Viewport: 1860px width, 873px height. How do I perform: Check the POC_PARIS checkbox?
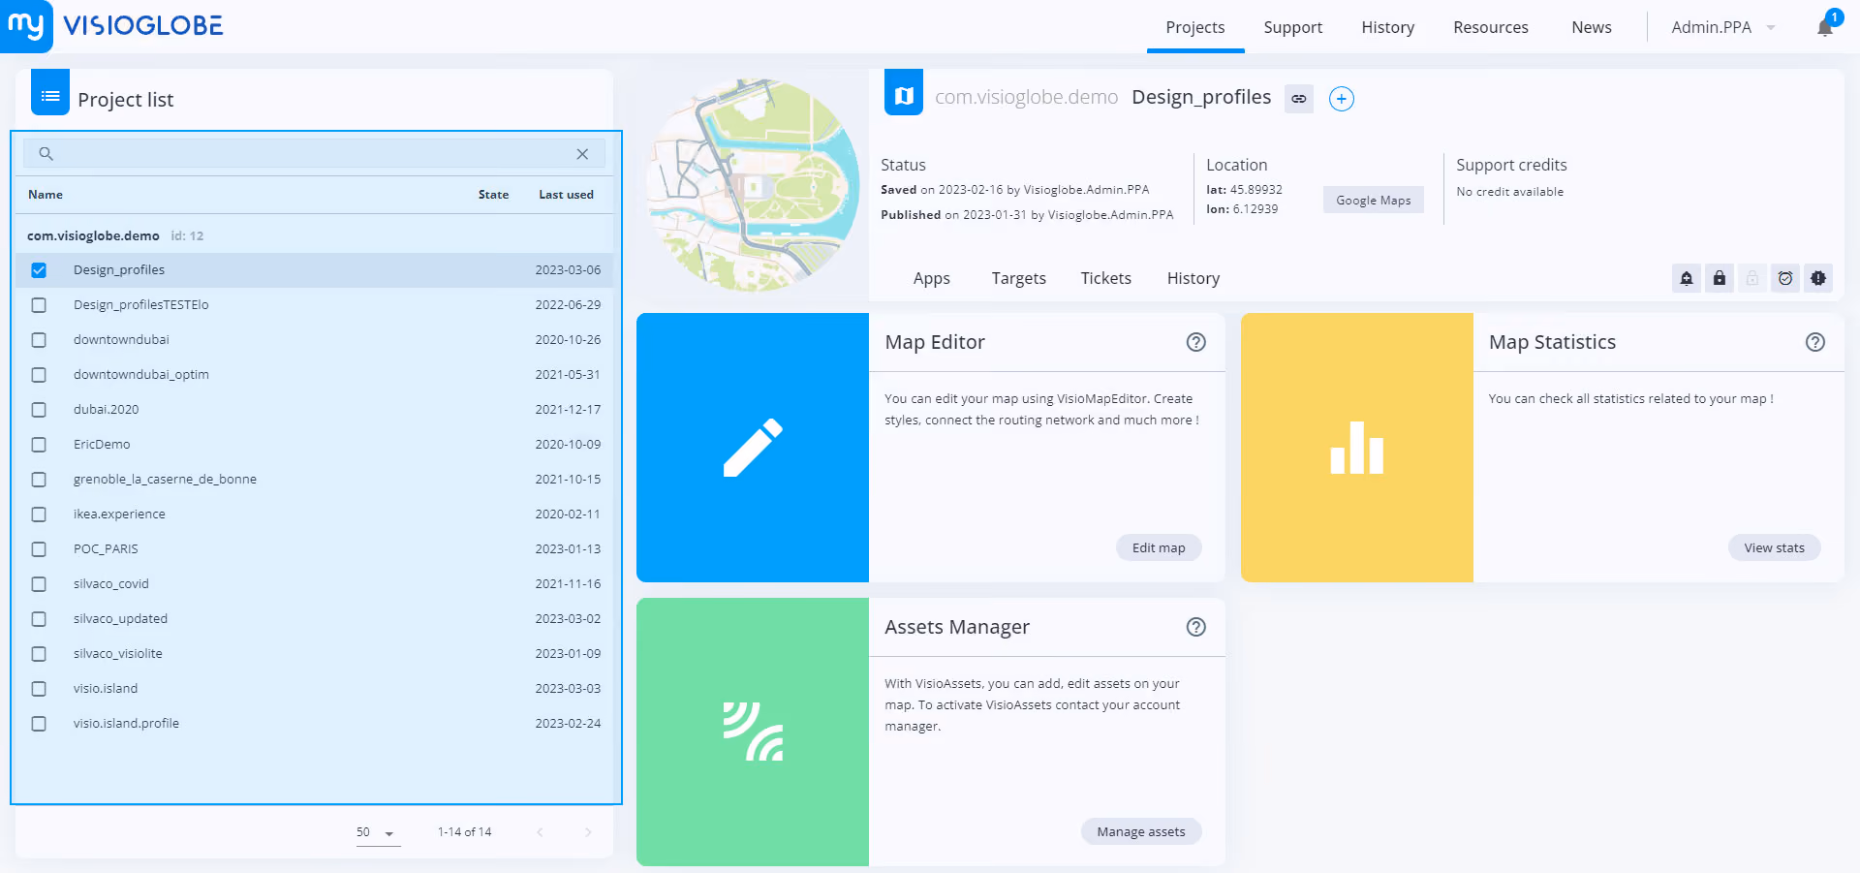point(39,549)
